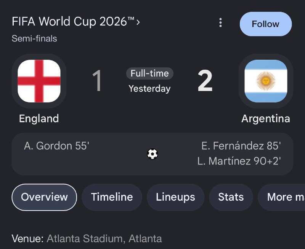Click the Full-time status badge
The image size is (305, 249).
point(149,73)
